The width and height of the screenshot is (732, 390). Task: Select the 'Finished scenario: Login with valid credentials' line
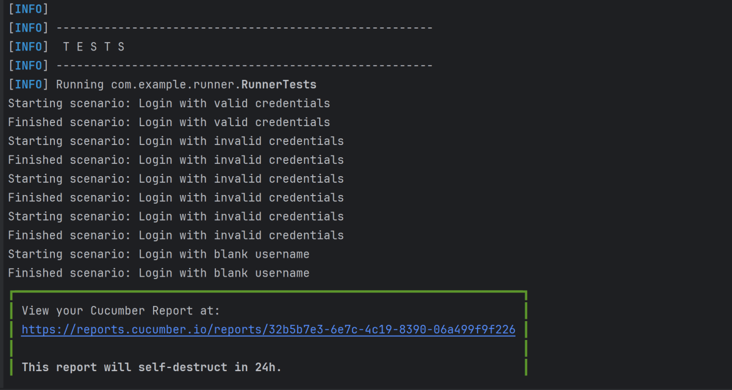169,122
